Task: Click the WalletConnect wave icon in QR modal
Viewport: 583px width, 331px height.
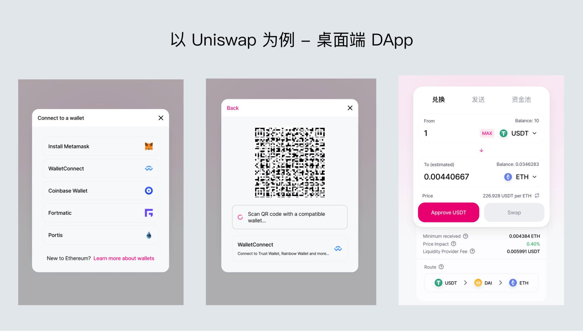Action: 338,248
